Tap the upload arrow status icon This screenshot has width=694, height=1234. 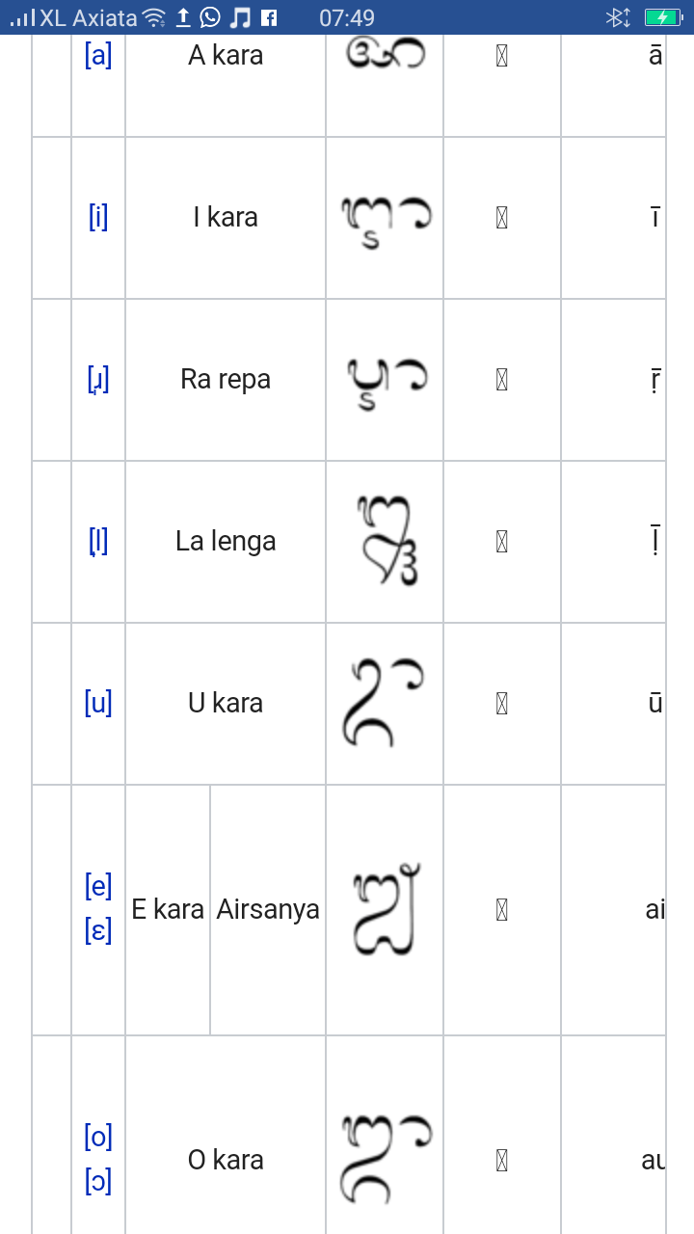pos(183,17)
